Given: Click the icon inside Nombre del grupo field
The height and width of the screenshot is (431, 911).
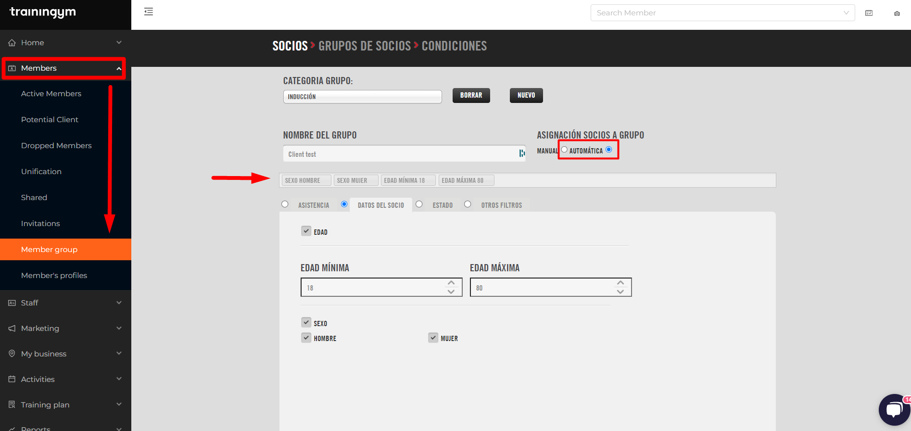Looking at the screenshot, I should click(522, 153).
